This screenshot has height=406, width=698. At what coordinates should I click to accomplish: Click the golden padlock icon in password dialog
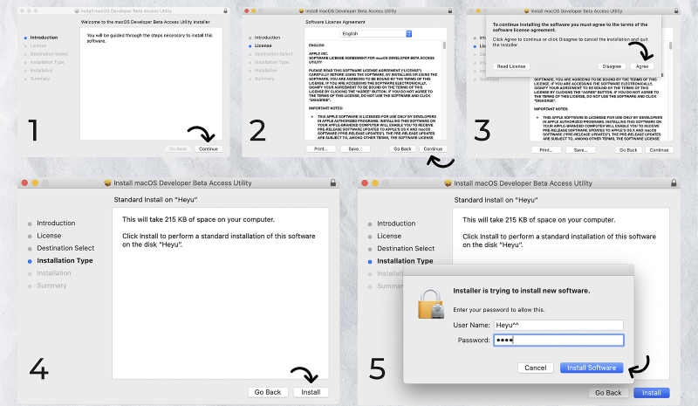point(431,304)
